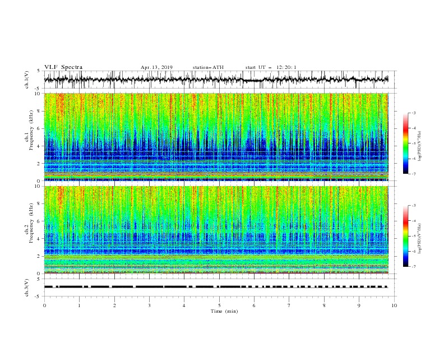This screenshot has height=343, width=444.
Task: Click the time axis tick label '0'
Action: pos(44,305)
